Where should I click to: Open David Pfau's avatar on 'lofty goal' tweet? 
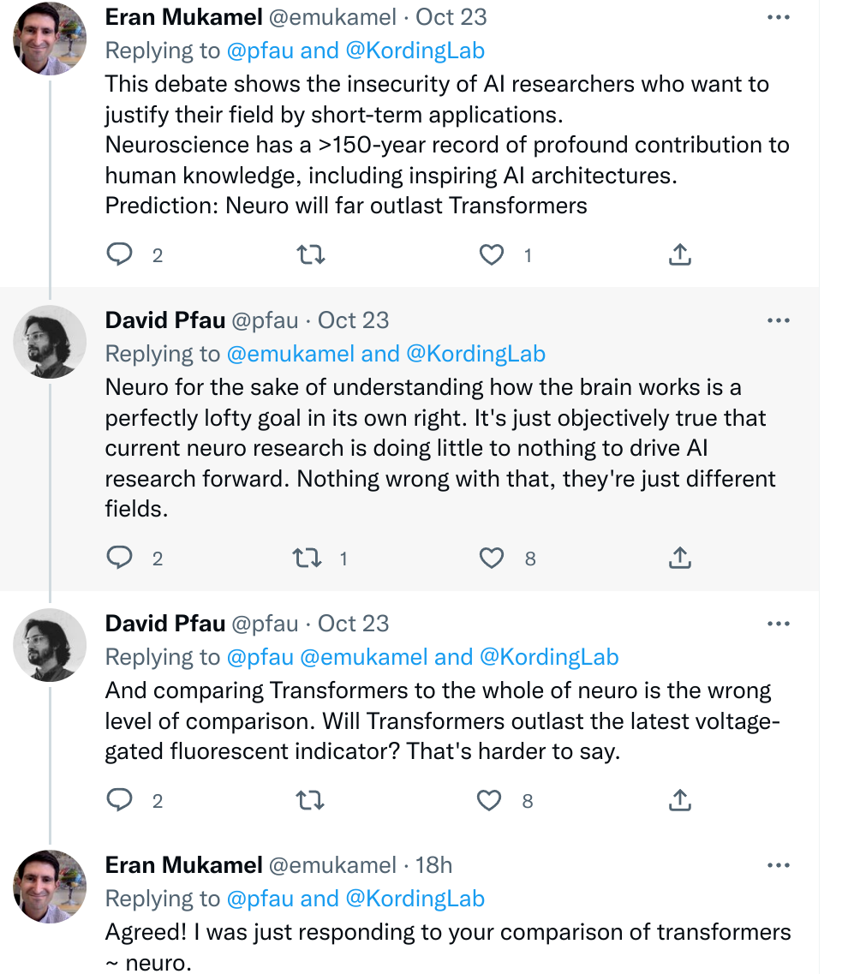point(50,342)
